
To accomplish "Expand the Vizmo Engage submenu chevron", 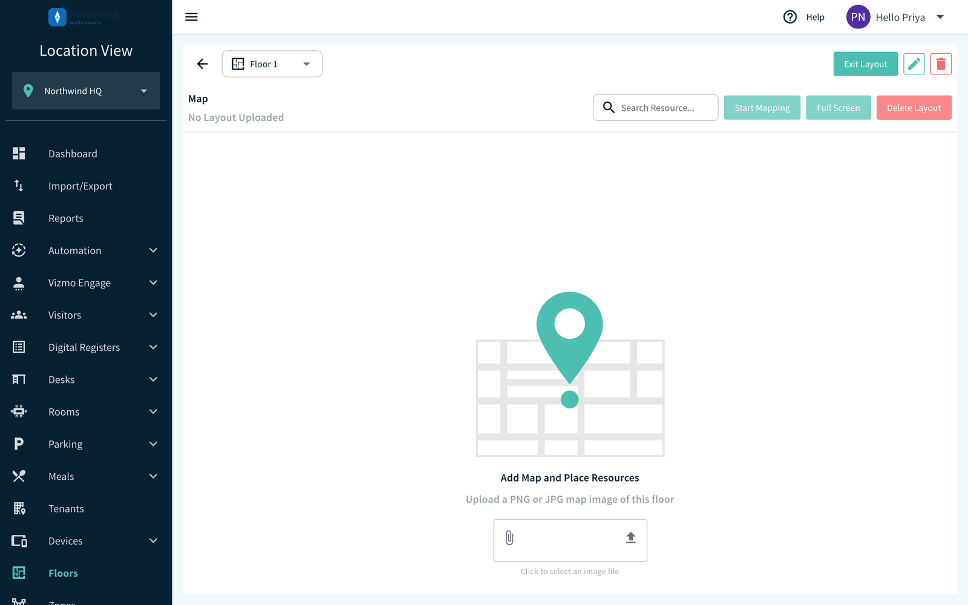I will [153, 283].
